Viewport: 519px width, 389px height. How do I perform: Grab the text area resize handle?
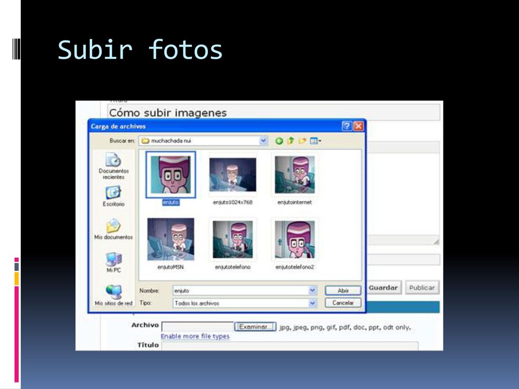(436, 242)
